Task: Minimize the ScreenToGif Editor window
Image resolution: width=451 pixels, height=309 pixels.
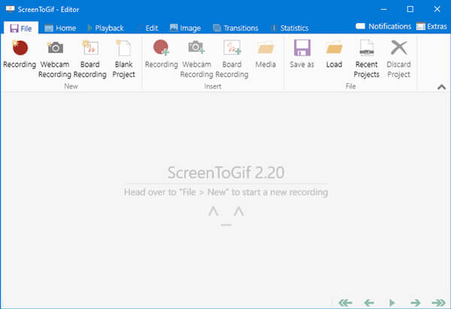Action: pos(383,9)
